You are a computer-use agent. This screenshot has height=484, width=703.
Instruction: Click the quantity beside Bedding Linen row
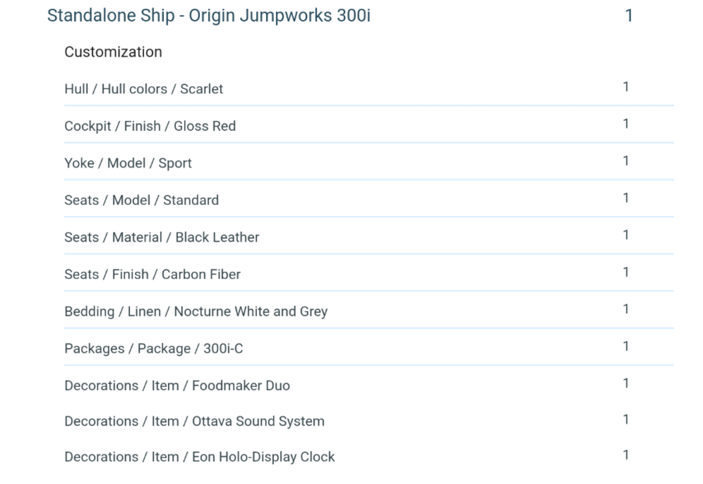(626, 309)
